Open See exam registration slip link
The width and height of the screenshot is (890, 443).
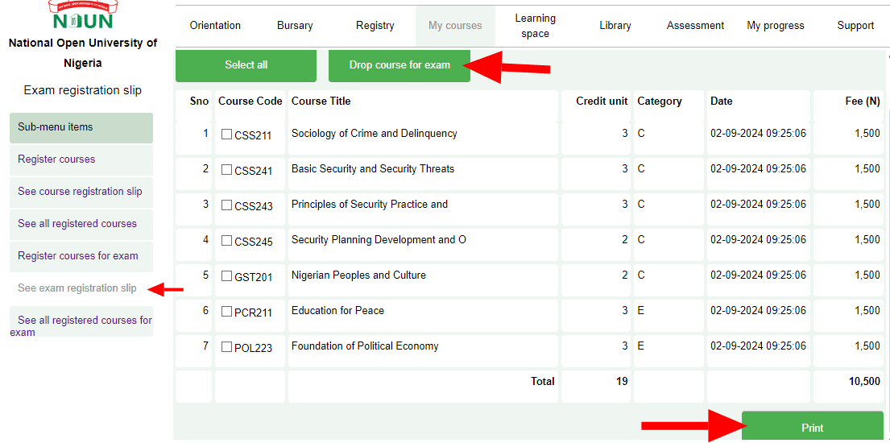[x=77, y=288]
